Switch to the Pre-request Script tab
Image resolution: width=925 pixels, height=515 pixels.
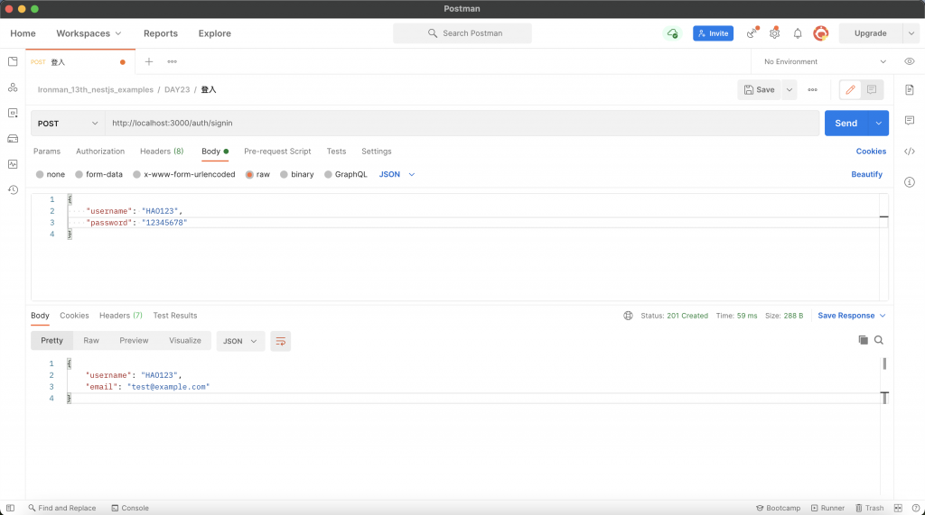[277, 152]
